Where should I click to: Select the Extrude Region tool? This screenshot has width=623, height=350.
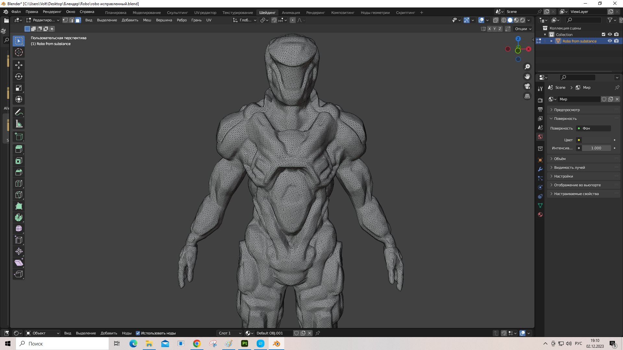[19, 149]
